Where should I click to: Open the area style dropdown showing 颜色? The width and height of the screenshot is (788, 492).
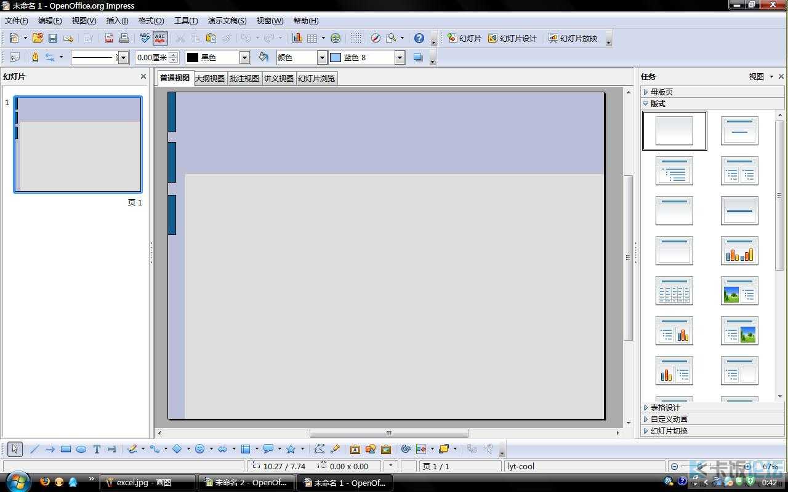click(x=322, y=57)
